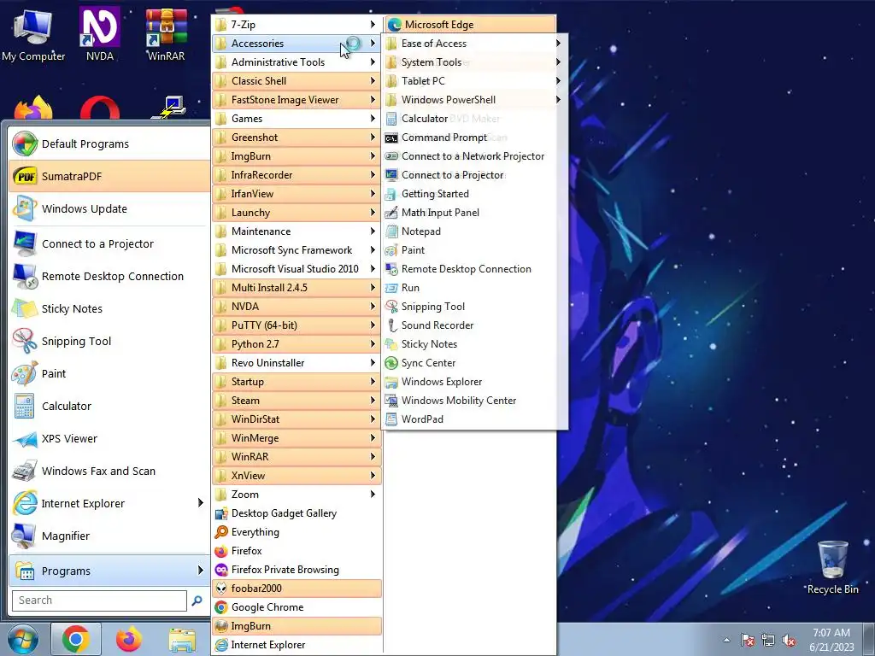Launch Command Prompt

(474, 138)
